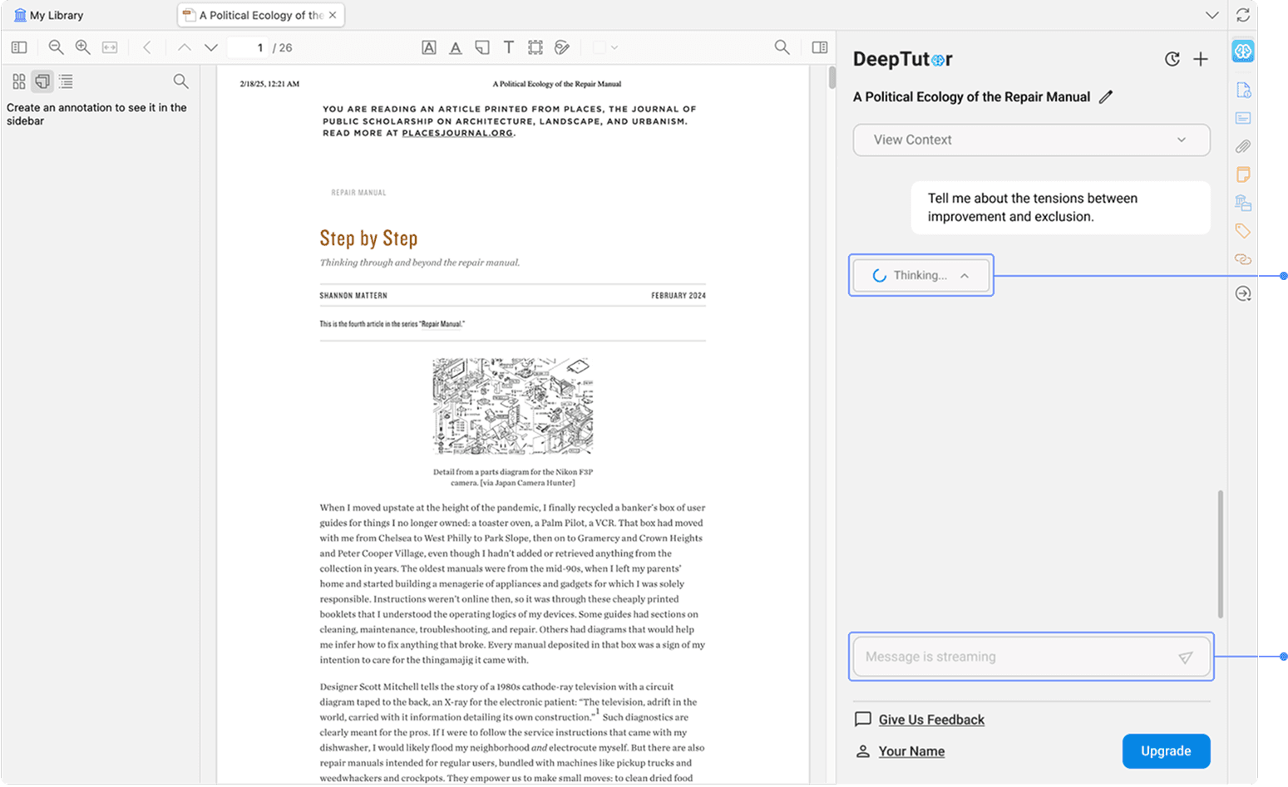Jump to Info section icon
The image size is (1288, 787).
[x=1243, y=90]
